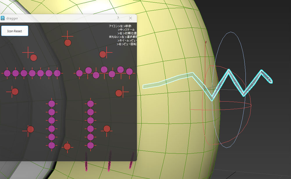The image size is (291, 179).
Task: Click the text line starting >ホイール
Action: [127, 40]
